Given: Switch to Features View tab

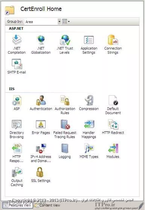Looking at the screenshot, I should click(x=18, y=205).
